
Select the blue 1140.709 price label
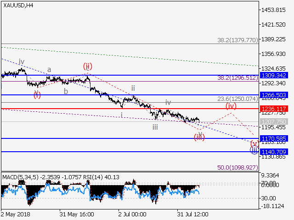pyautogui.click(x=274, y=152)
